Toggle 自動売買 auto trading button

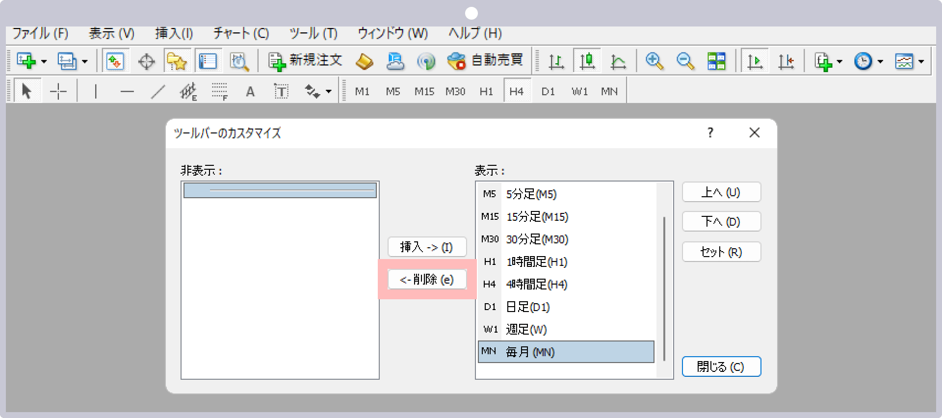(485, 61)
